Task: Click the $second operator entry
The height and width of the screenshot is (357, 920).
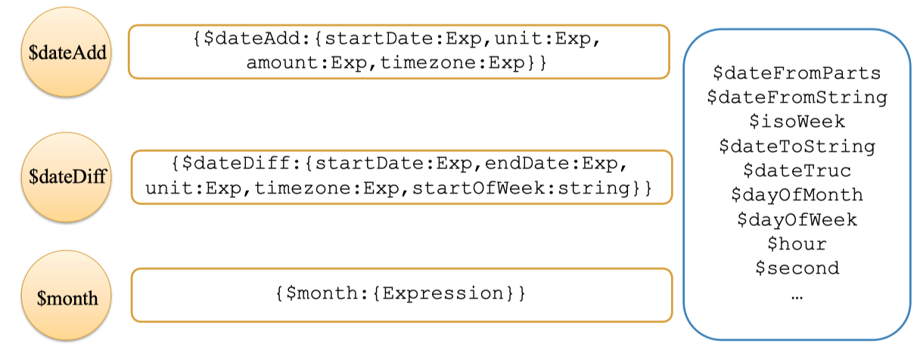Action: pyautogui.click(x=797, y=268)
